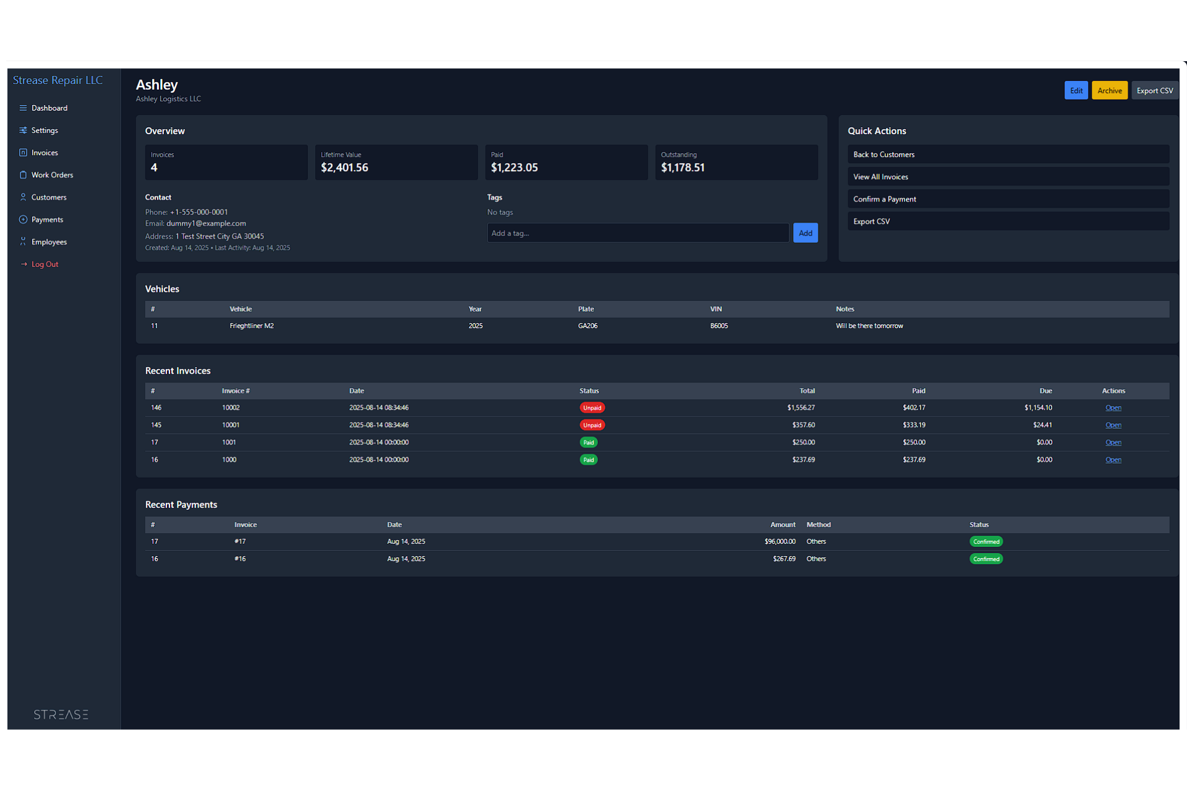Open the Work Orders menu item

(x=52, y=175)
